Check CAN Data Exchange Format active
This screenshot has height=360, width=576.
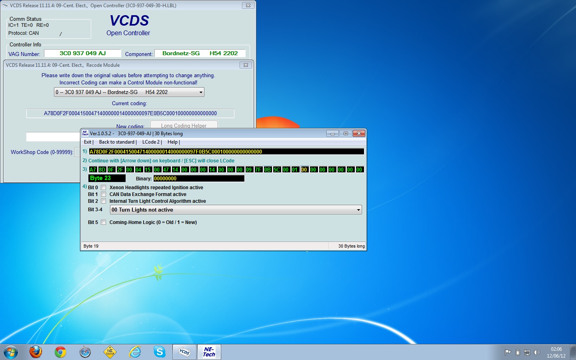pos(104,194)
